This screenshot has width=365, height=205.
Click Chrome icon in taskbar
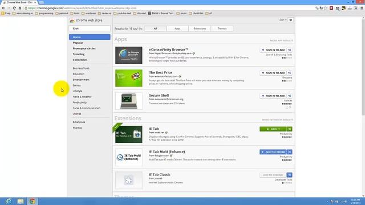[33, 201]
